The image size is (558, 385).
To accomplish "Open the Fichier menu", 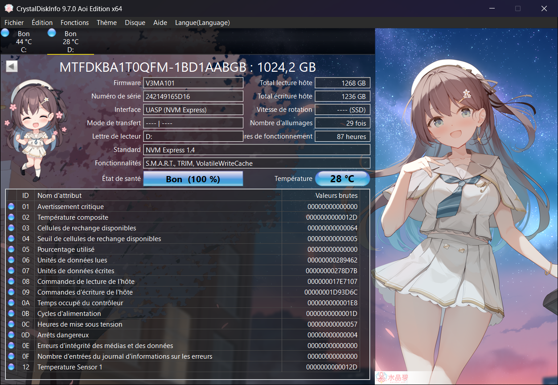I will point(14,22).
